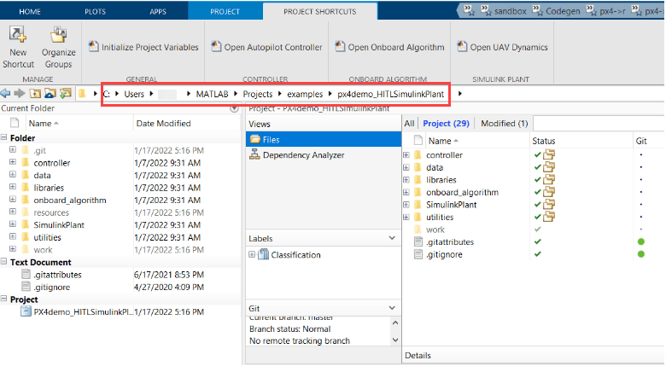
Task: Collapse the Text Document group
Action: coord(3,262)
